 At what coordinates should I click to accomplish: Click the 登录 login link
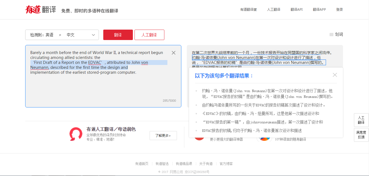[x=339, y=10]
